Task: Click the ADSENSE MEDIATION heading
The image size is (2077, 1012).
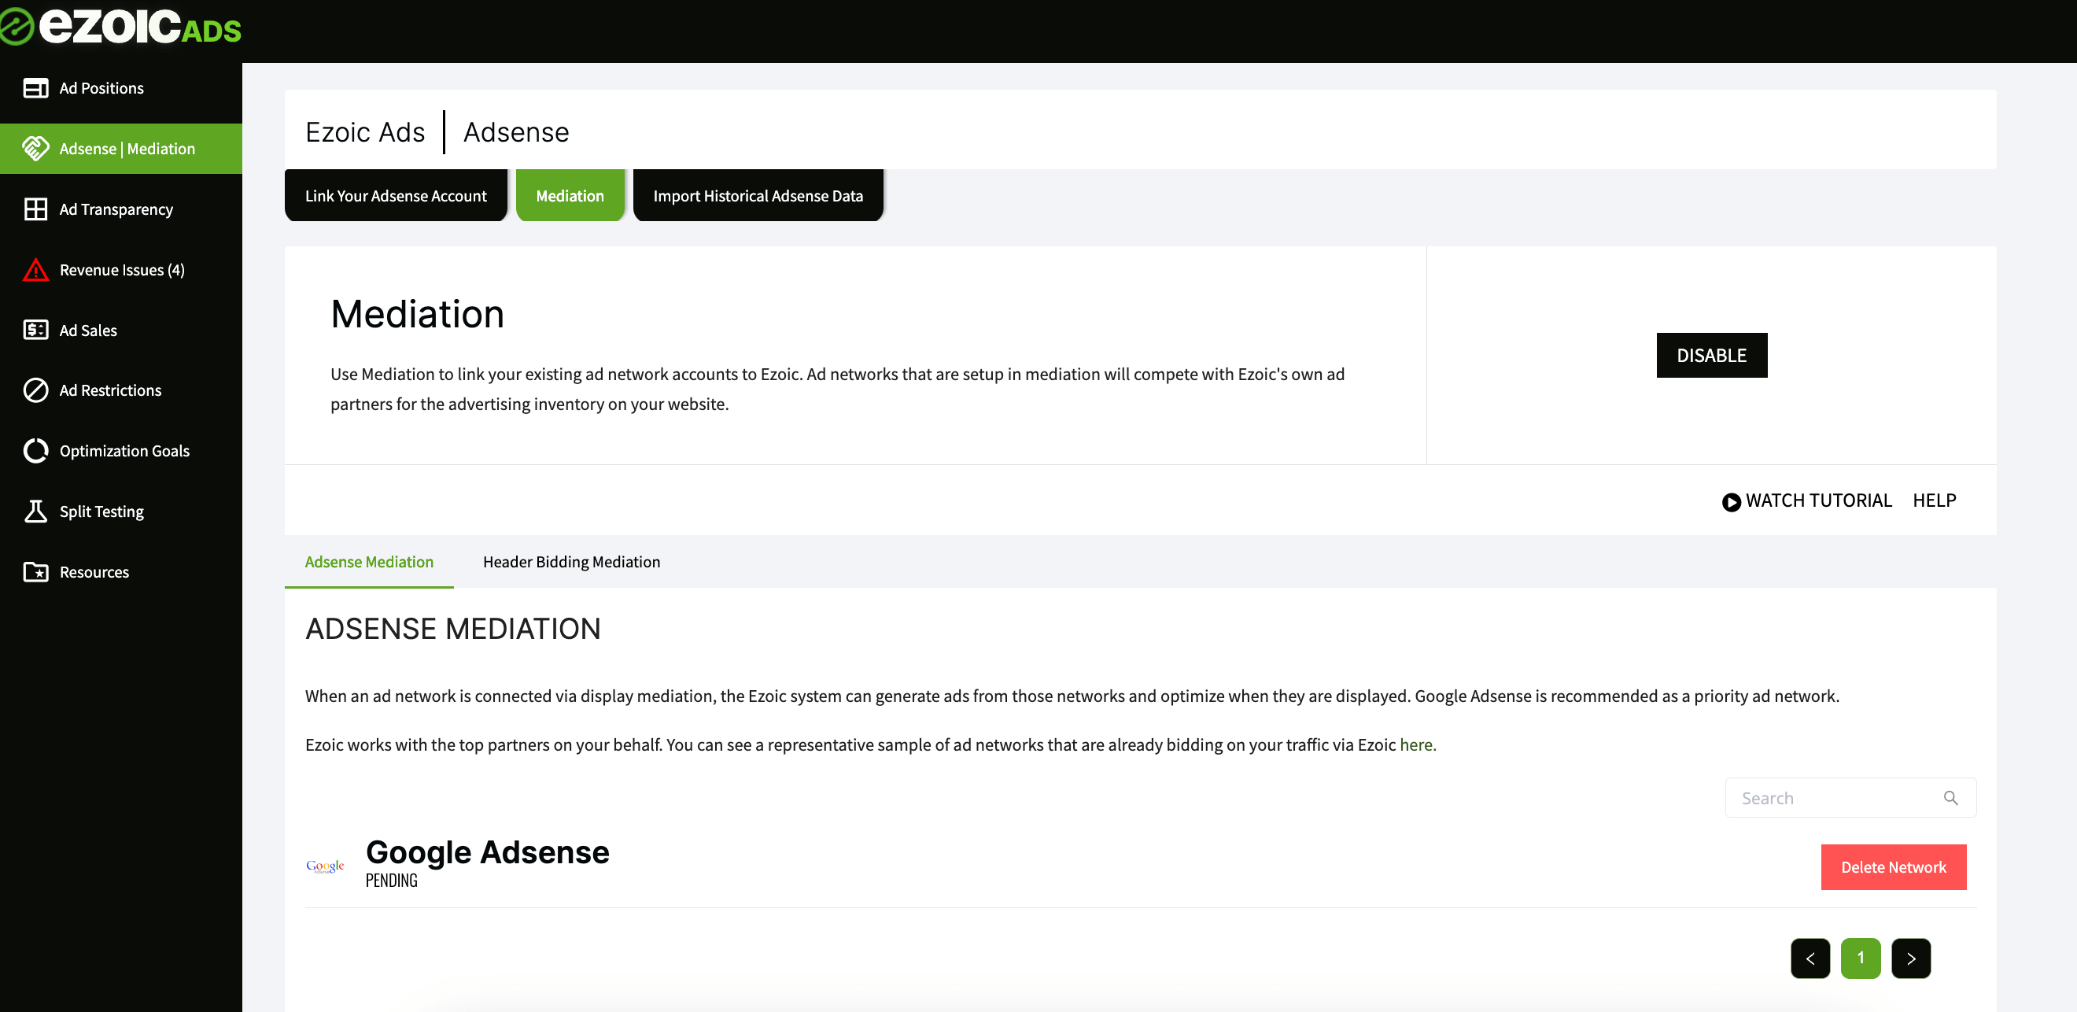Action: 452,629
